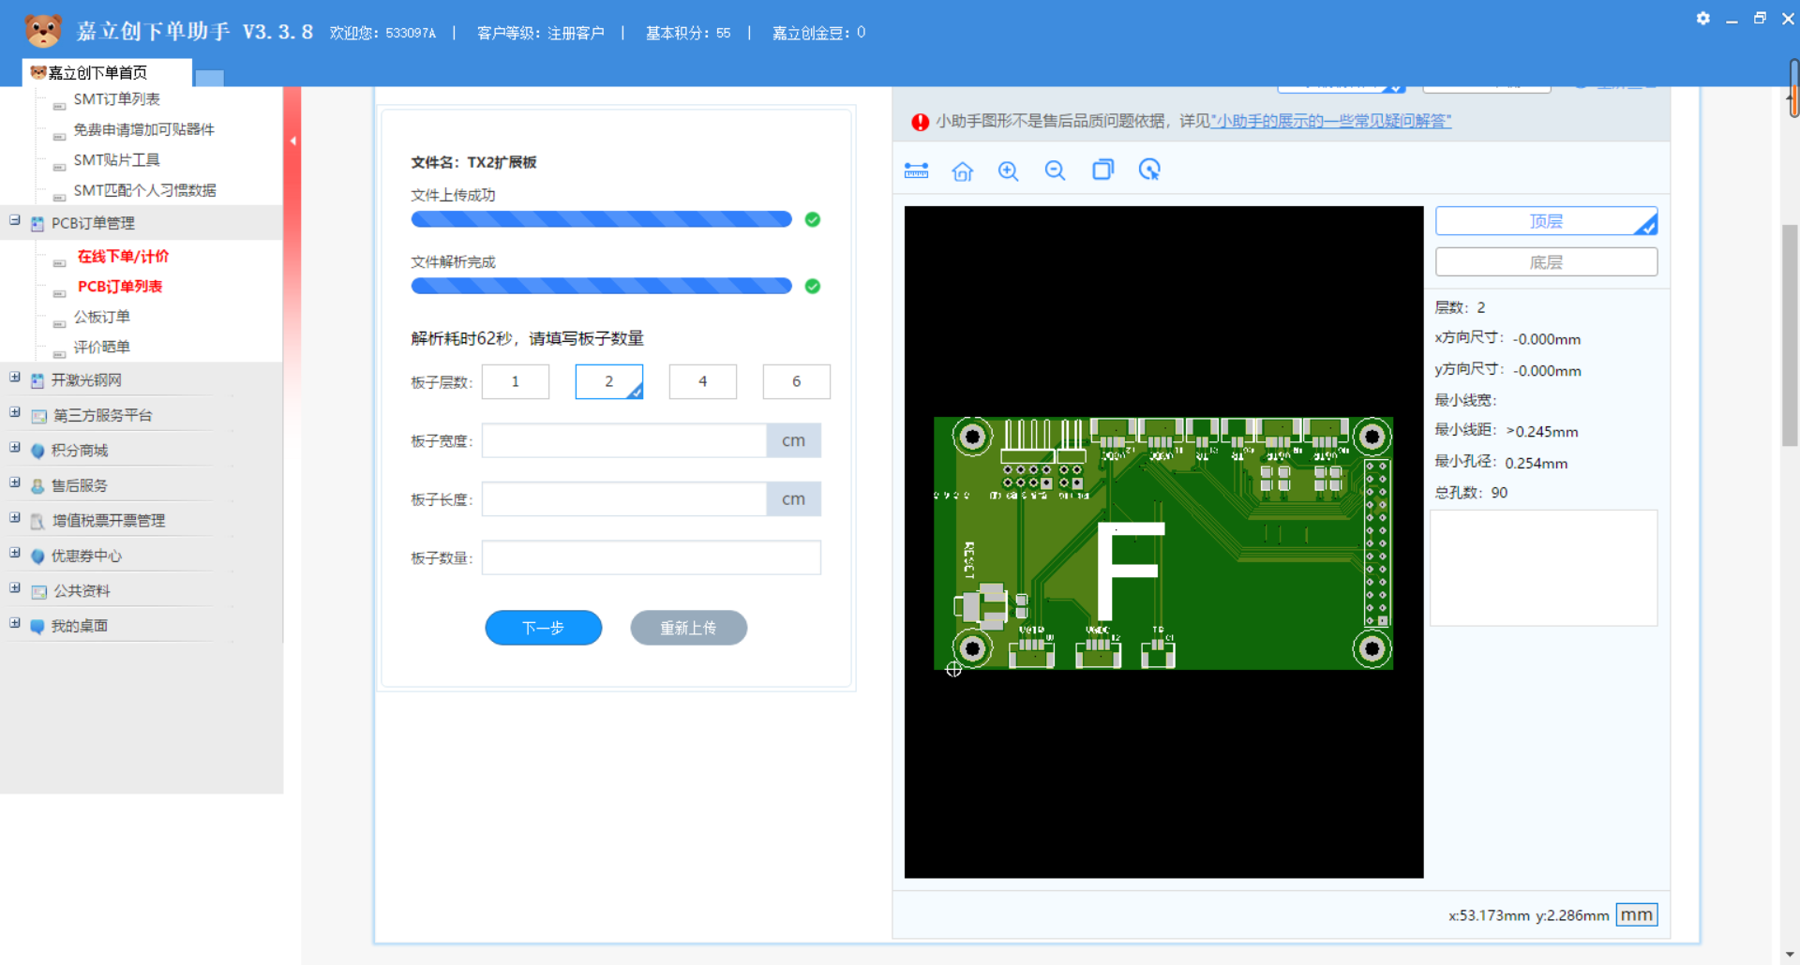Zoom out of PCB preview

pyautogui.click(x=1056, y=171)
